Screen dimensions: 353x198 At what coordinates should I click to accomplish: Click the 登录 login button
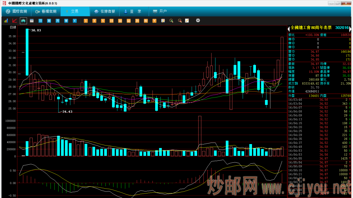coord(132,11)
